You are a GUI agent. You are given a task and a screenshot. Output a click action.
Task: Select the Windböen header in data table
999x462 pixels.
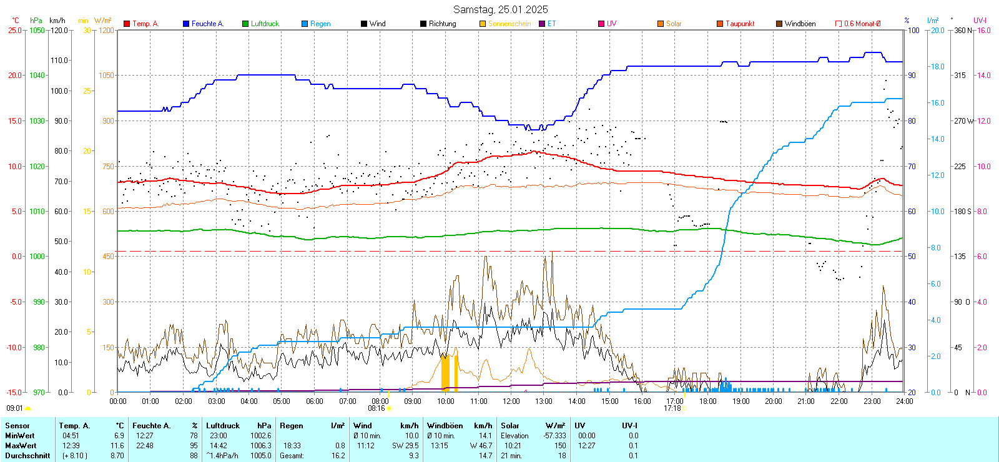pos(445,426)
